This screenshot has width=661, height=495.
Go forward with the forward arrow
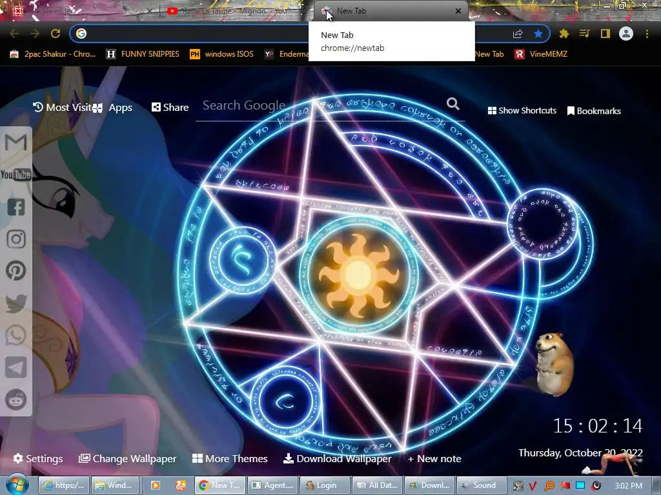click(35, 34)
